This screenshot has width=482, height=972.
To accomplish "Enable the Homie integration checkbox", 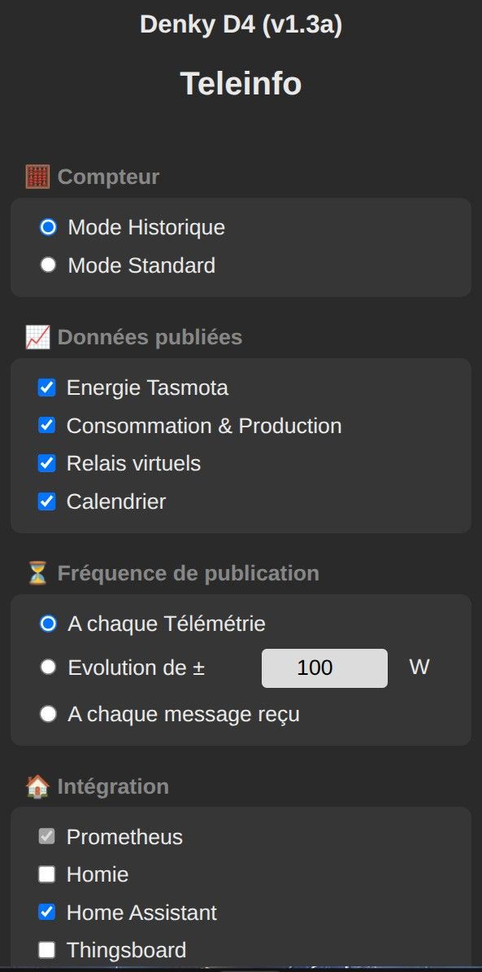I will pyautogui.click(x=47, y=874).
